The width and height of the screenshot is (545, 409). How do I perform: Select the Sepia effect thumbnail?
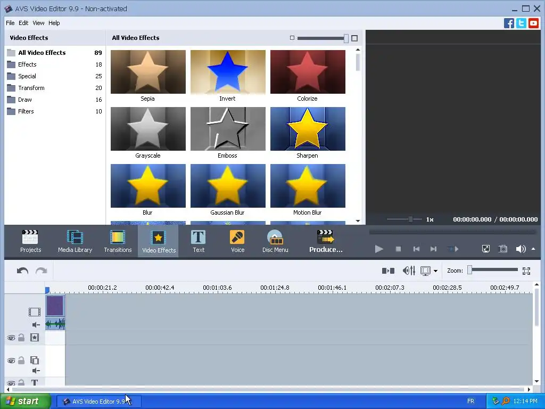[148, 72]
